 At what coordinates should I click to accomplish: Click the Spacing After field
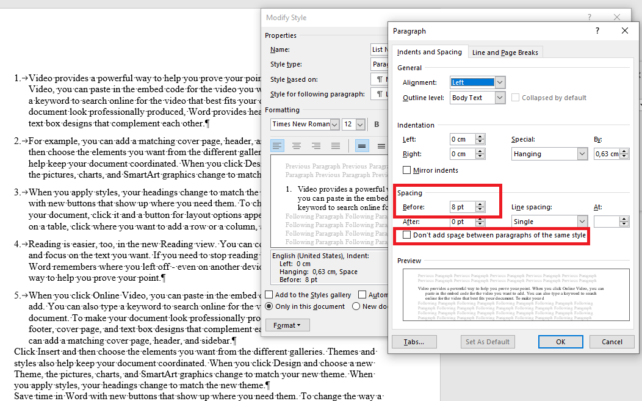coord(463,222)
